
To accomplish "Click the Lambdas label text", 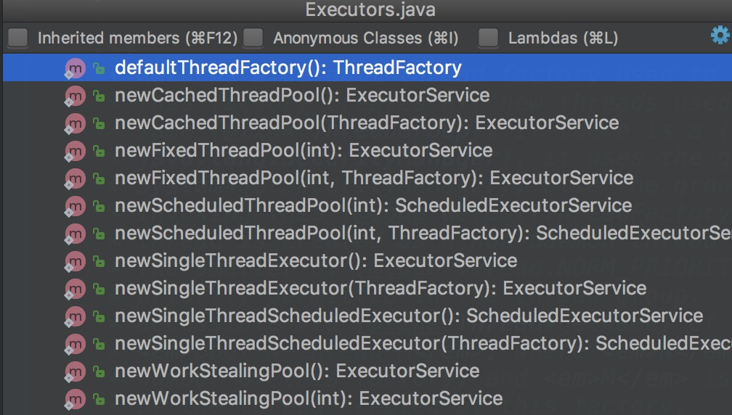I will click(x=563, y=38).
